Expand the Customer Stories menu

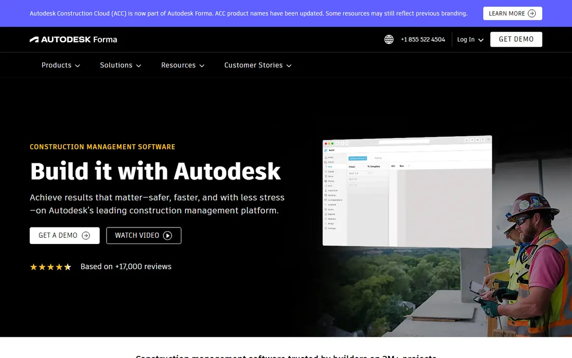coord(258,66)
